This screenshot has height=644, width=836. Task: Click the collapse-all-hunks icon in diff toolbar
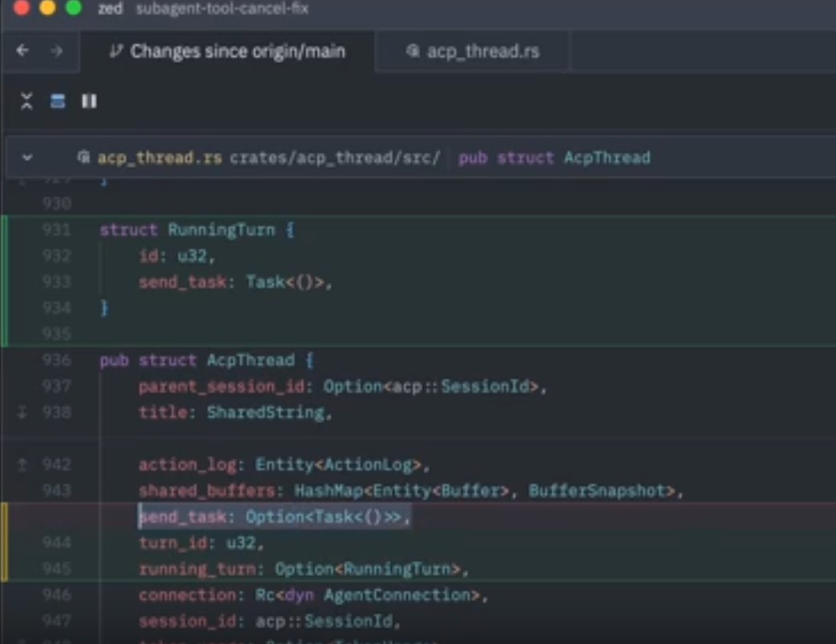point(26,101)
